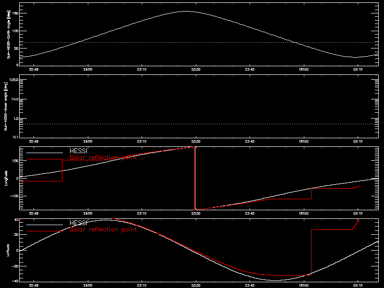Click the 23:00 time label under Latitude plot

[88, 285]
